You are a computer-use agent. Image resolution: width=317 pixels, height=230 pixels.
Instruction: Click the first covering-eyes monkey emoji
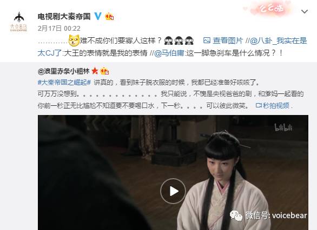168,40
